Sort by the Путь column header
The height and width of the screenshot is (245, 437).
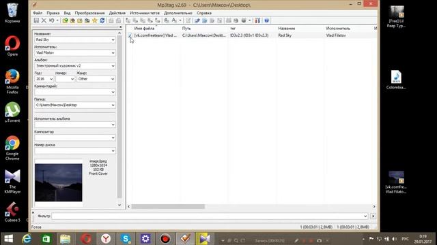[x=186, y=29]
